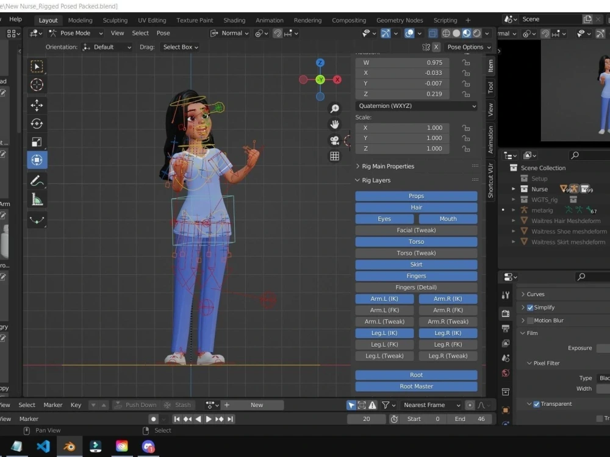Switch to solid viewport shading
The height and width of the screenshot is (457, 610).
click(456, 34)
